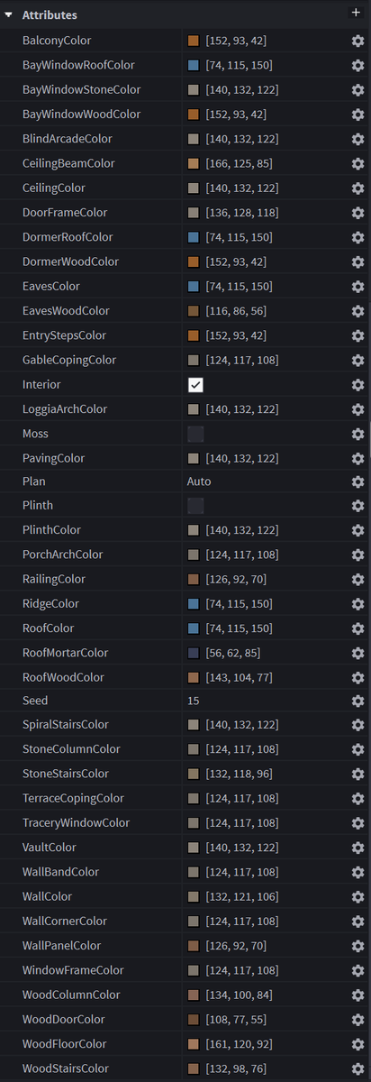This screenshot has width=371, height=1082.
Task: Add a new attribute with plus icon
Action: [x=355, y=13]
